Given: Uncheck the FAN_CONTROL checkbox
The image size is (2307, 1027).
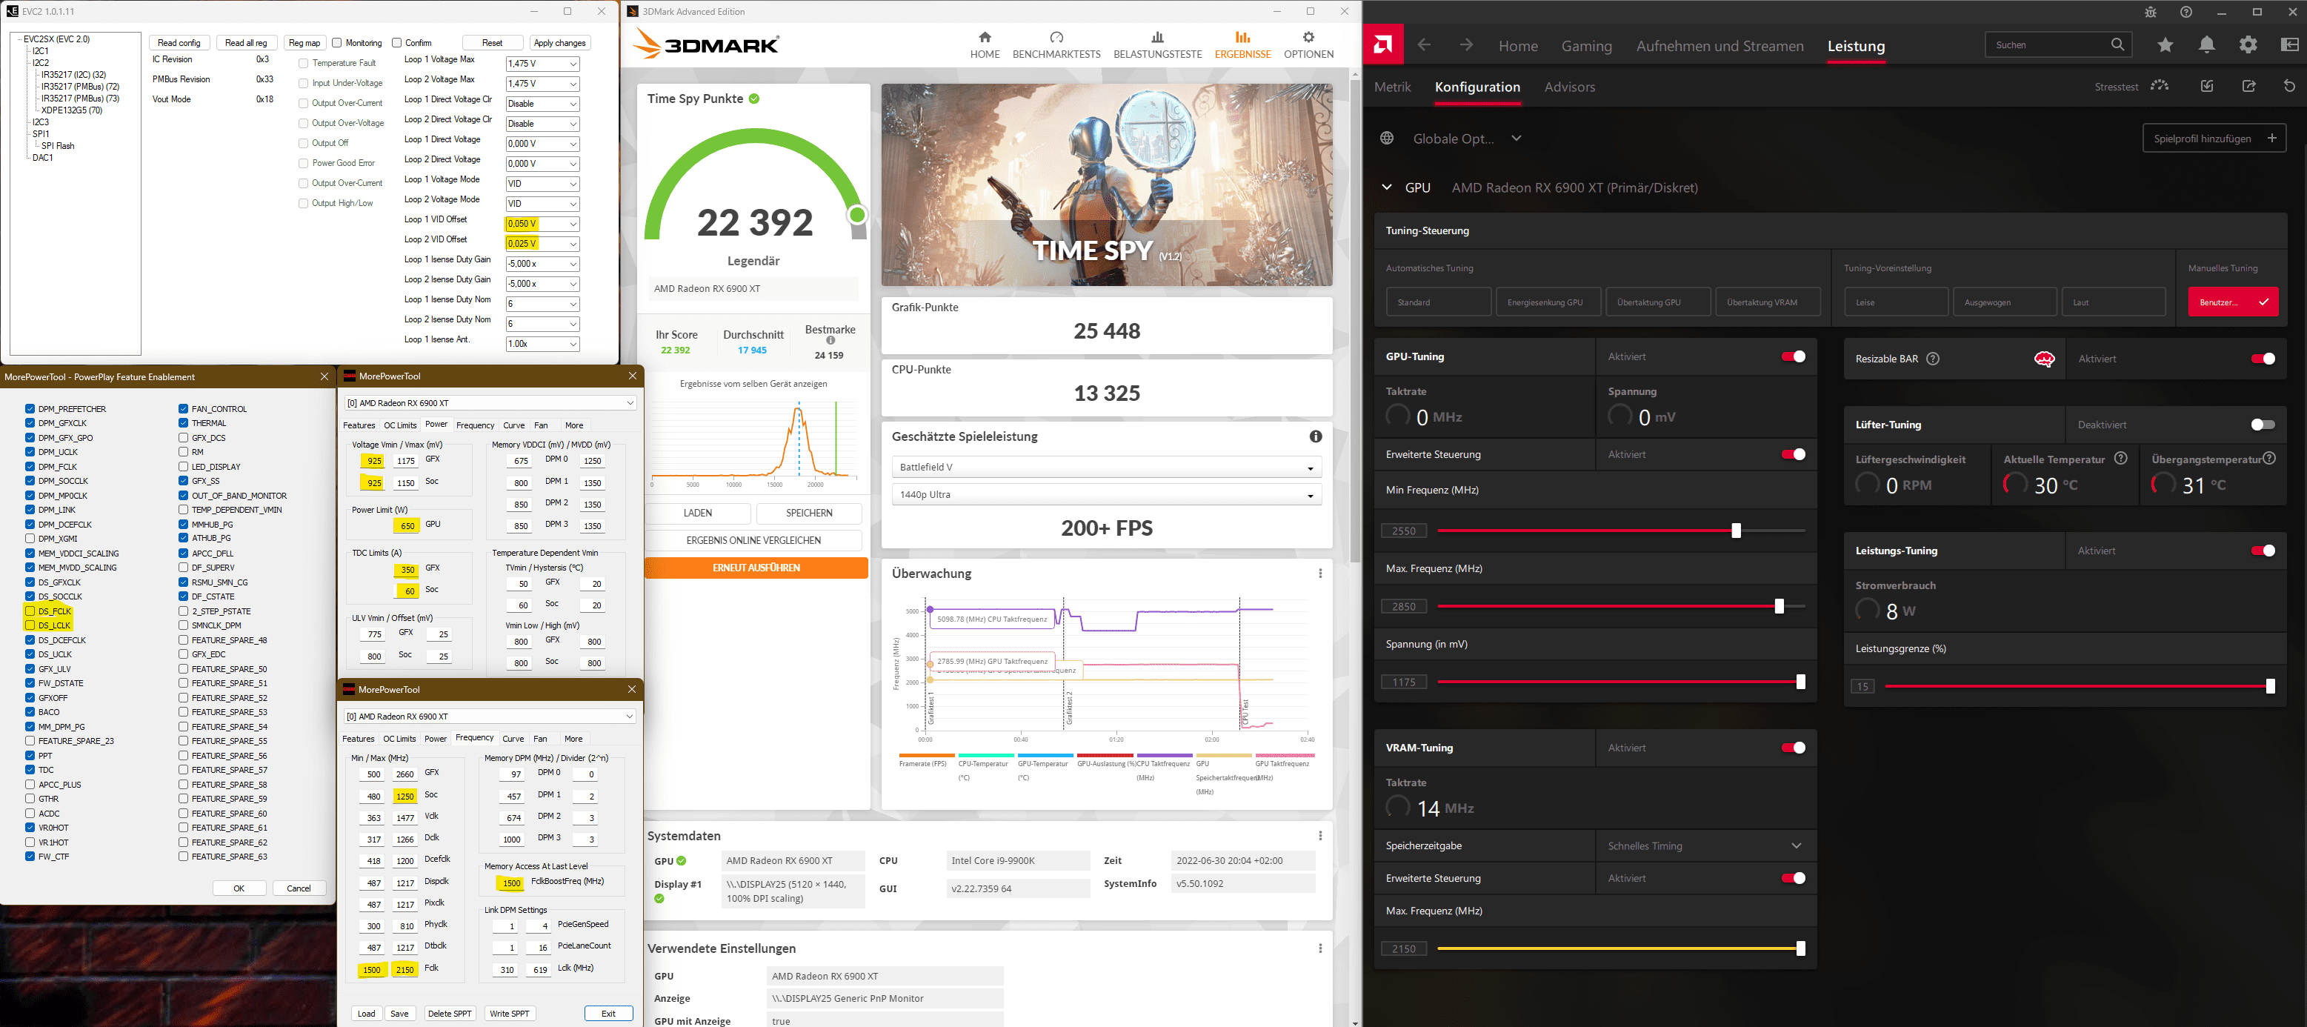Looking at the screenshot, I should (184, 408).
